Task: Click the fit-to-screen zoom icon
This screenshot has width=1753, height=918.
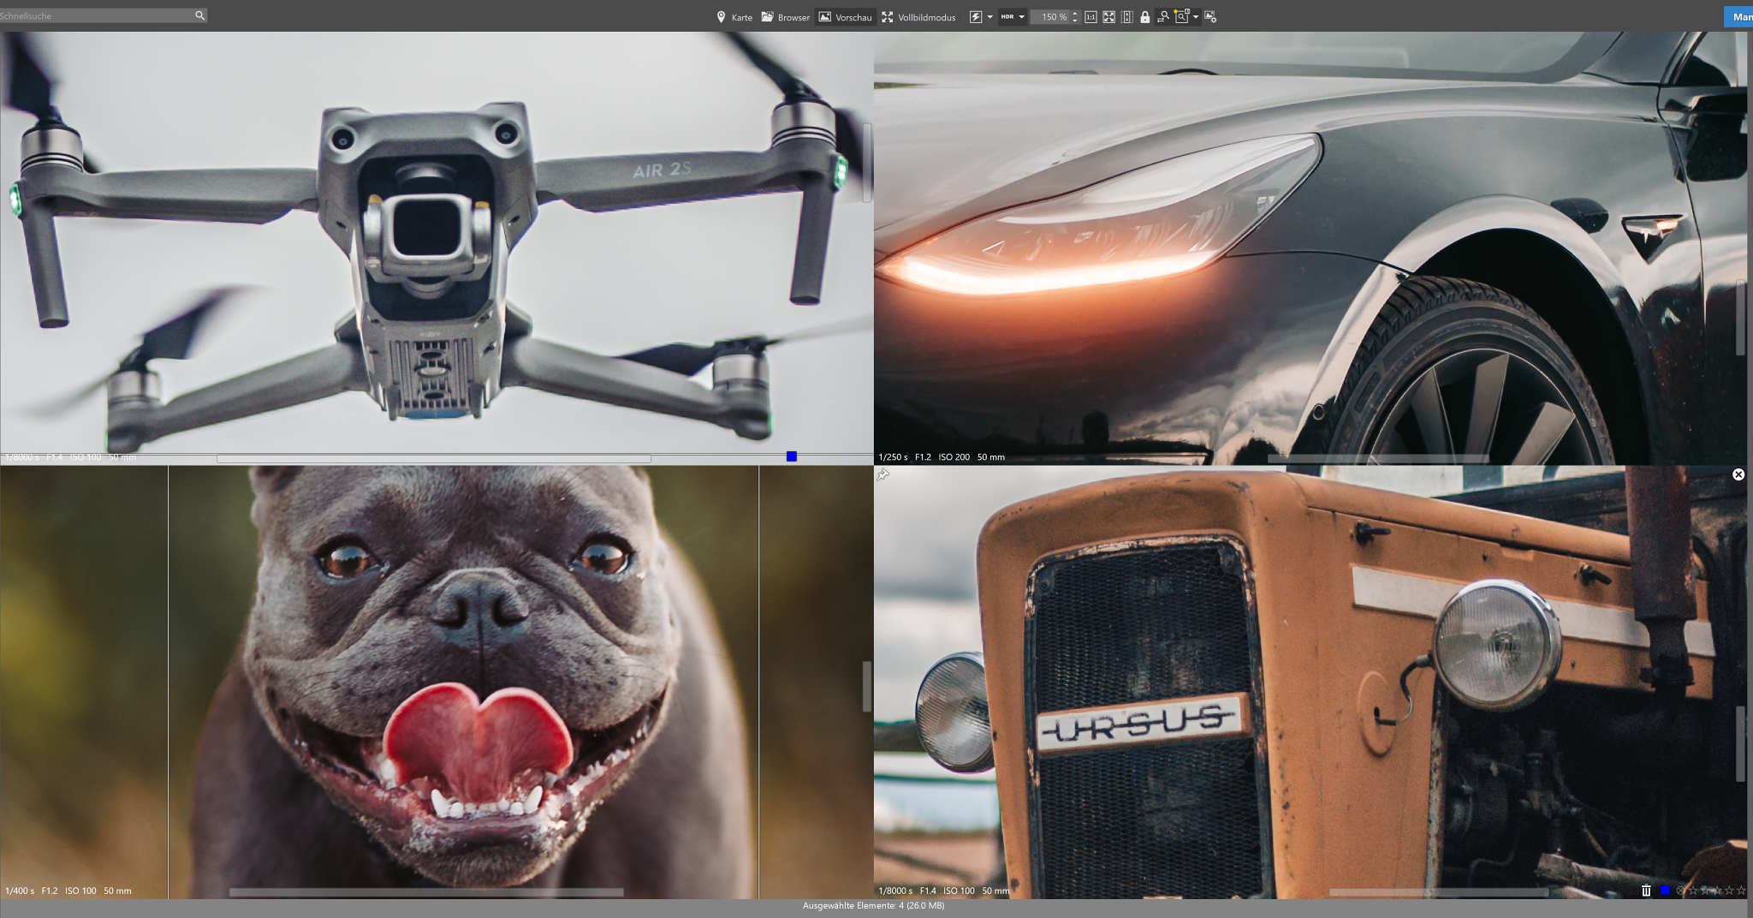Action: pos(1108,17)
